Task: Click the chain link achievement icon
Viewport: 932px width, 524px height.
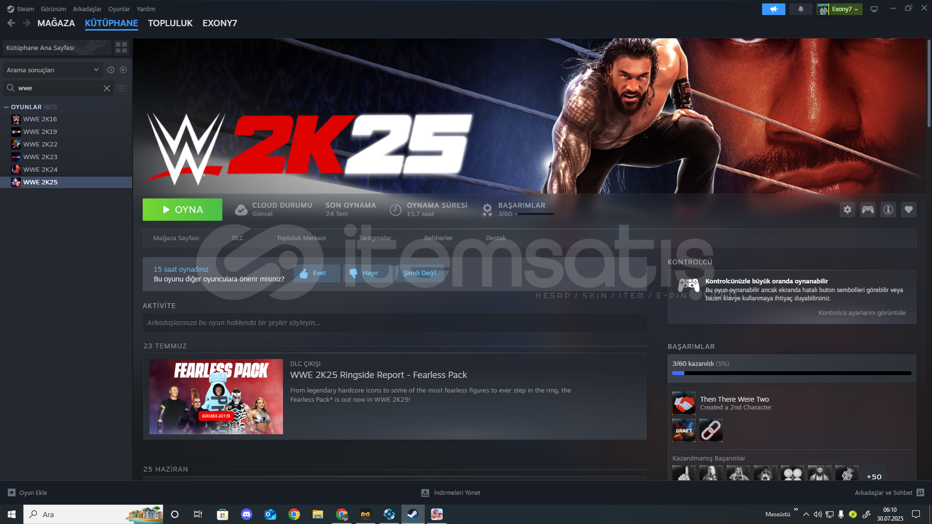Action: coord(711,430)
